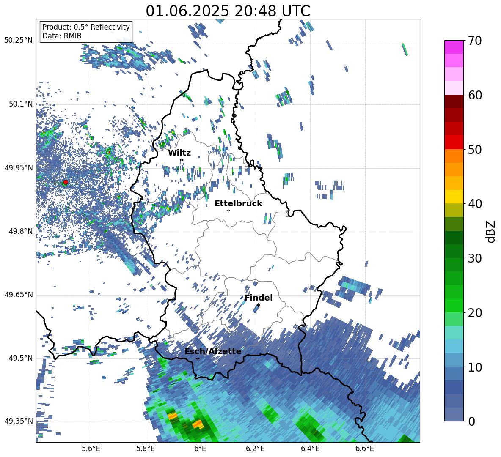Screen dimensions: 501x457
Task: Click the Data: RMIB text
Action: [x=62, y=36]
